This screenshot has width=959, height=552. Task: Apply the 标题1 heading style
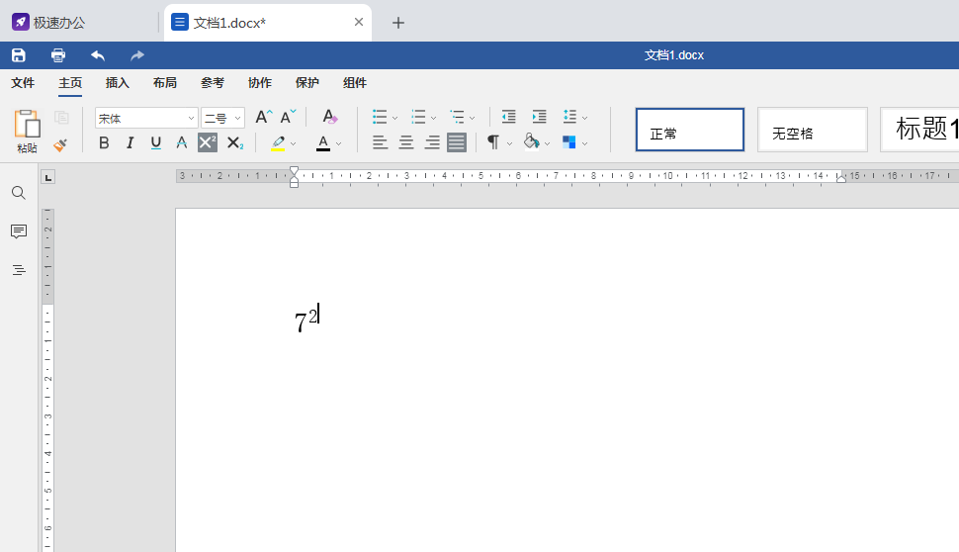919,130
